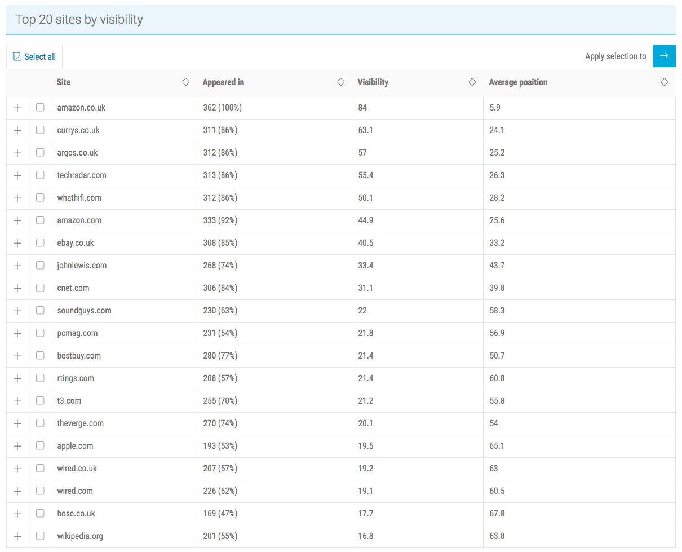Click the visibility value 16.8
Image resolution: width=682 pixels, height=552 pixels.
[365, 536]
